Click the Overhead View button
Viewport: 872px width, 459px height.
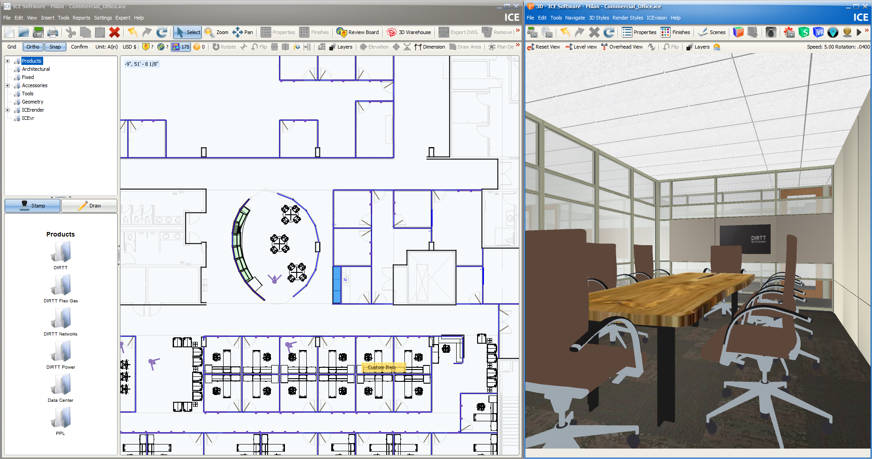point(622,47)
